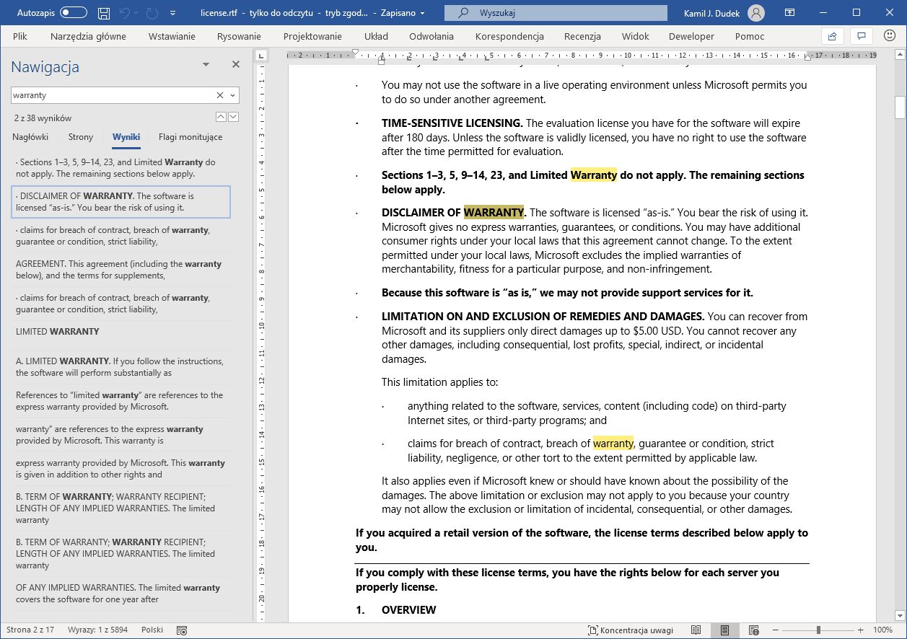Open the Korespondencja tab
This screenshot has width=907, height=639.
click(x=509, y=36)
